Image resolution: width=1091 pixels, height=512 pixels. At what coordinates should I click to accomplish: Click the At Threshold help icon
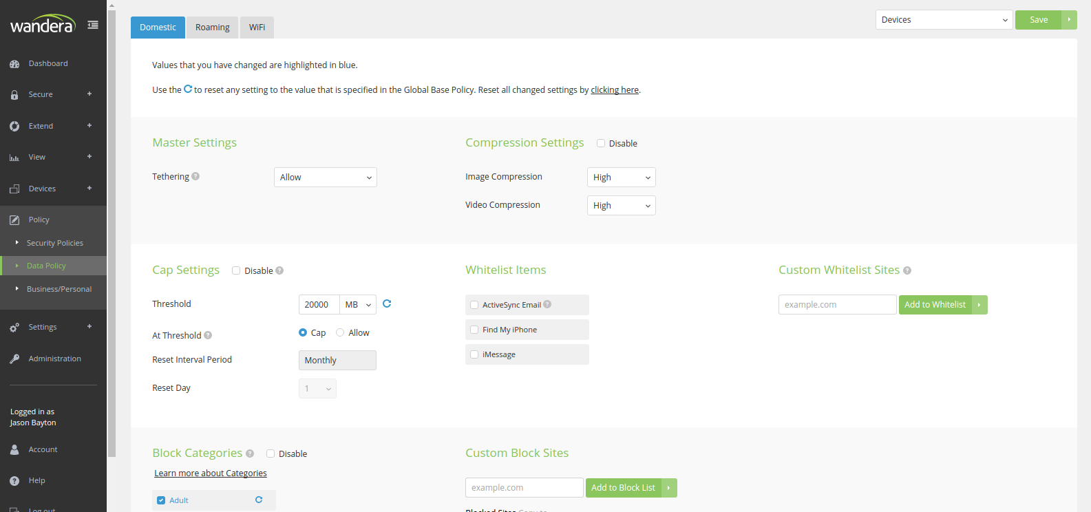(208, 335)
